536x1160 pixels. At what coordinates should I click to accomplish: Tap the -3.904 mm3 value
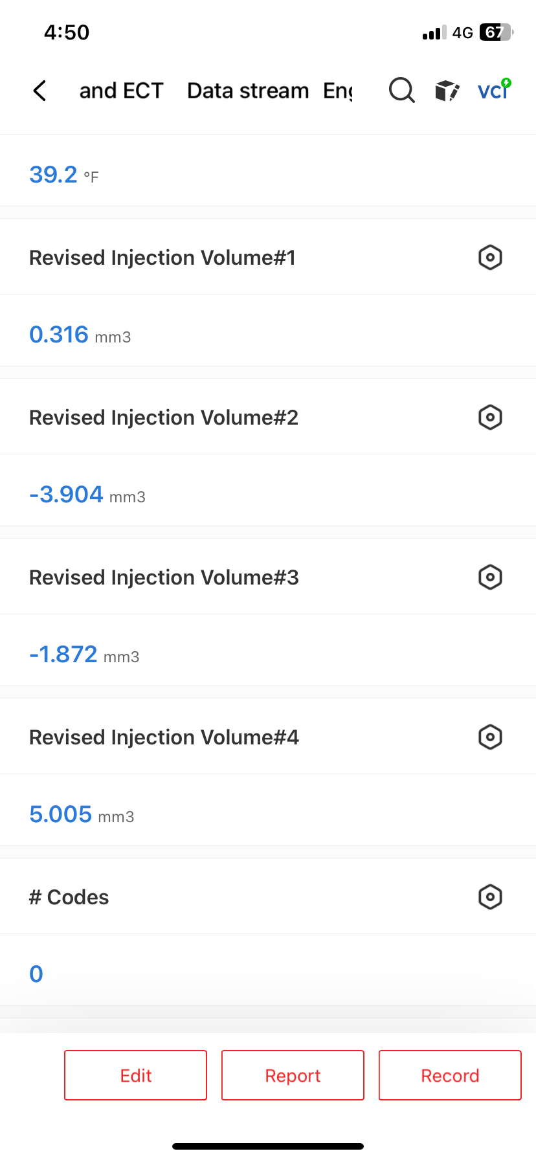pyautogui.click(x=87, y=495)
